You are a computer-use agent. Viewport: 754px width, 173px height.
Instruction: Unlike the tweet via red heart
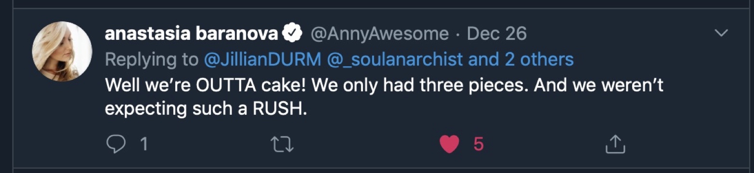pyautogui.click(x=449, y=144)
